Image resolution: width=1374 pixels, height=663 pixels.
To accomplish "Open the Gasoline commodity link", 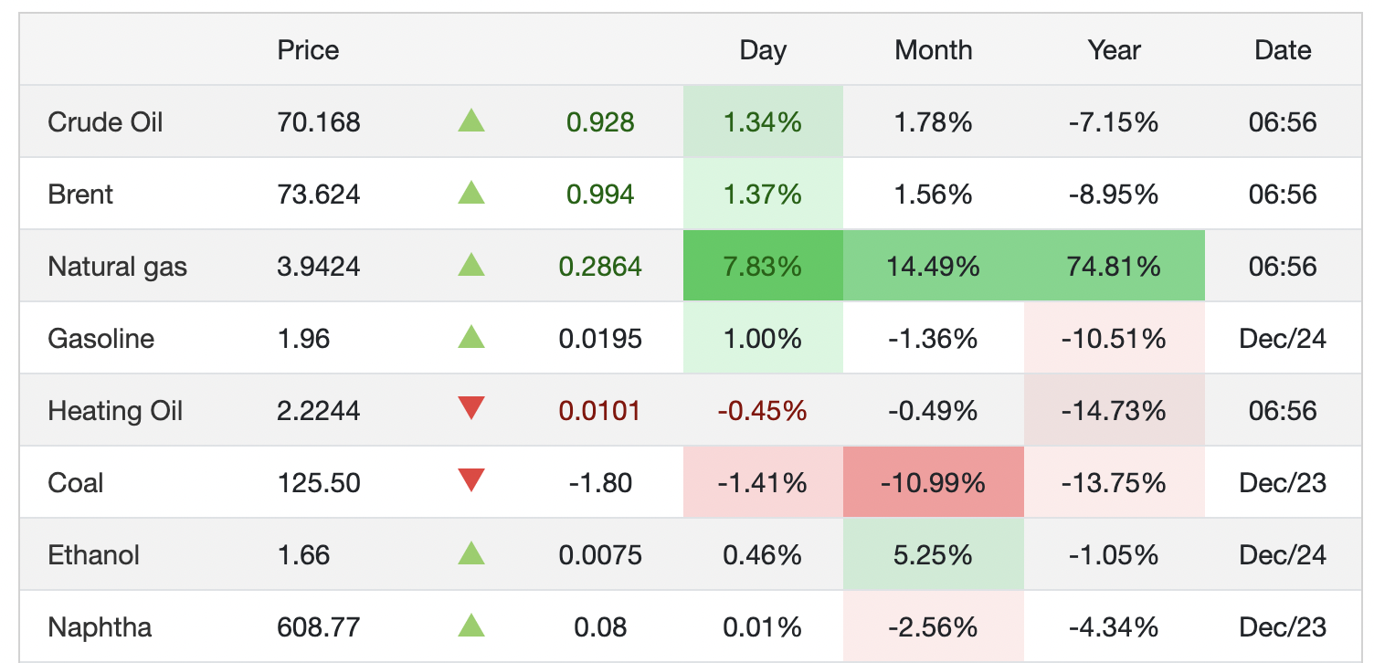I will coord(100,339).
